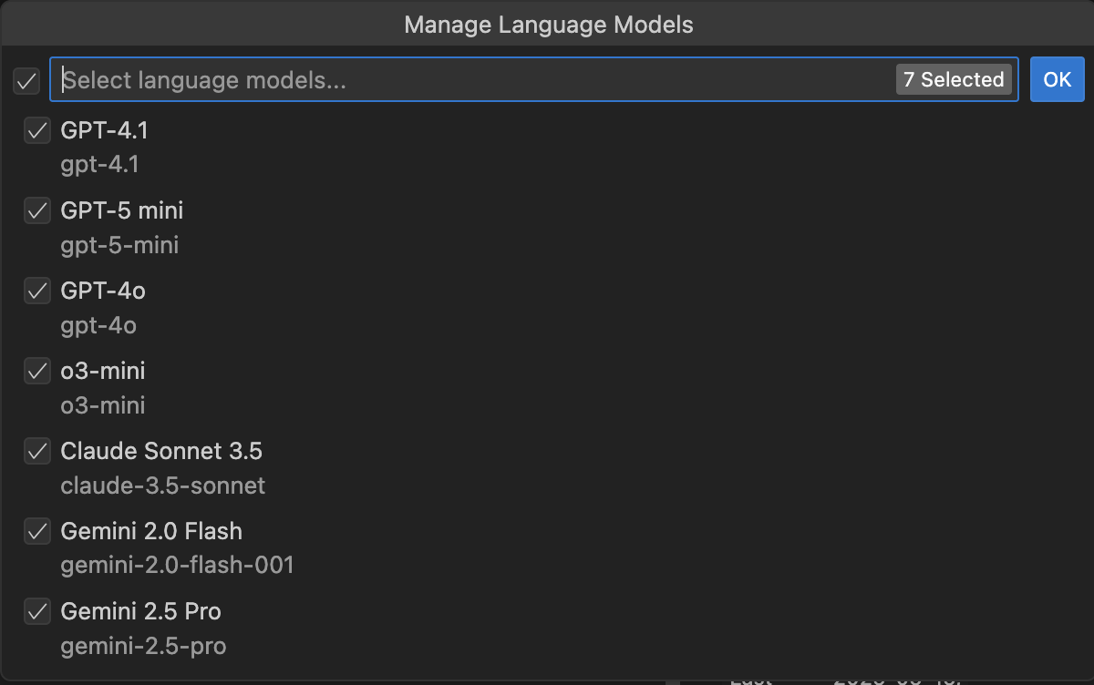1094x685 pixels.
Task: Select the GPT-5 mini model name
Action: (121, 210)
